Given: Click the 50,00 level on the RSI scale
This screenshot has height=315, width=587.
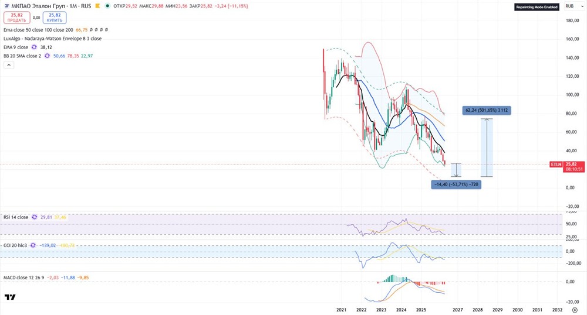Looking at the screenshot, I should click(x=571, y=224).
